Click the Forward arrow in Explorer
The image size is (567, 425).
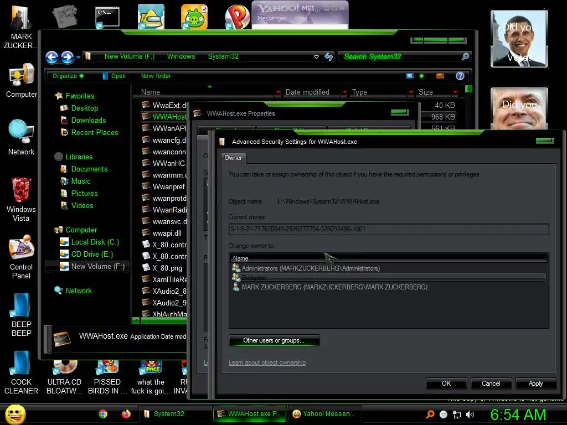(67, 57)
